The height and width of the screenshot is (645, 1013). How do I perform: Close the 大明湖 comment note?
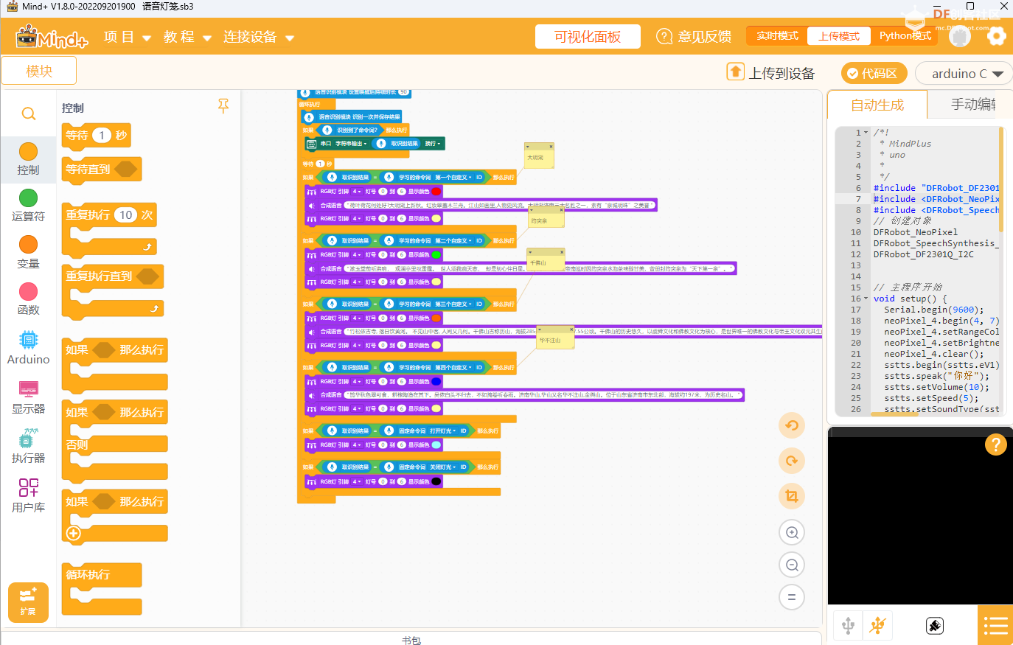click(x=549, y=146)
